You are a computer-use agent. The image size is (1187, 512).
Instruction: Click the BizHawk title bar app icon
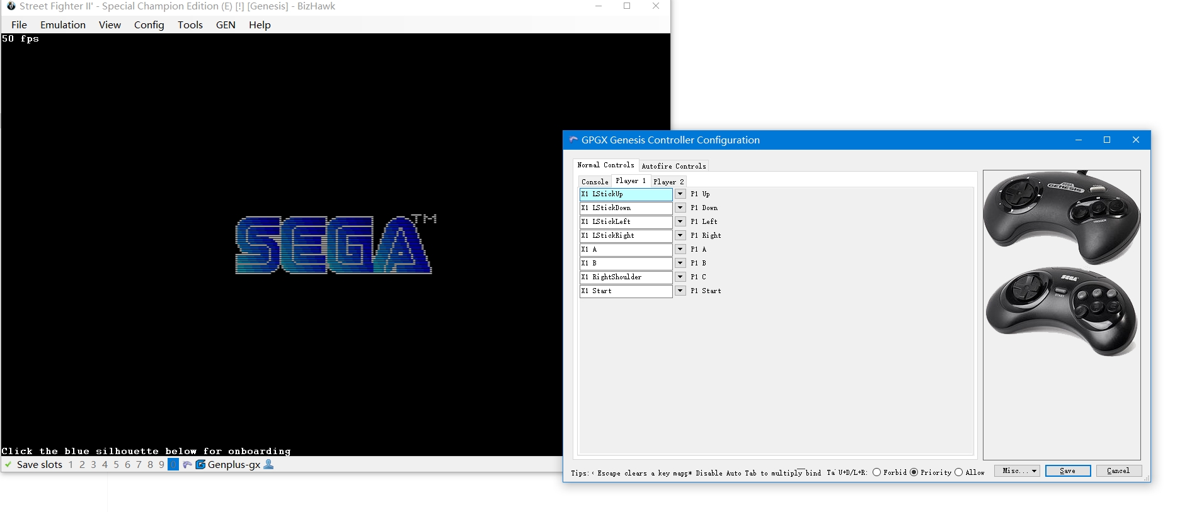tap(11, 6)
